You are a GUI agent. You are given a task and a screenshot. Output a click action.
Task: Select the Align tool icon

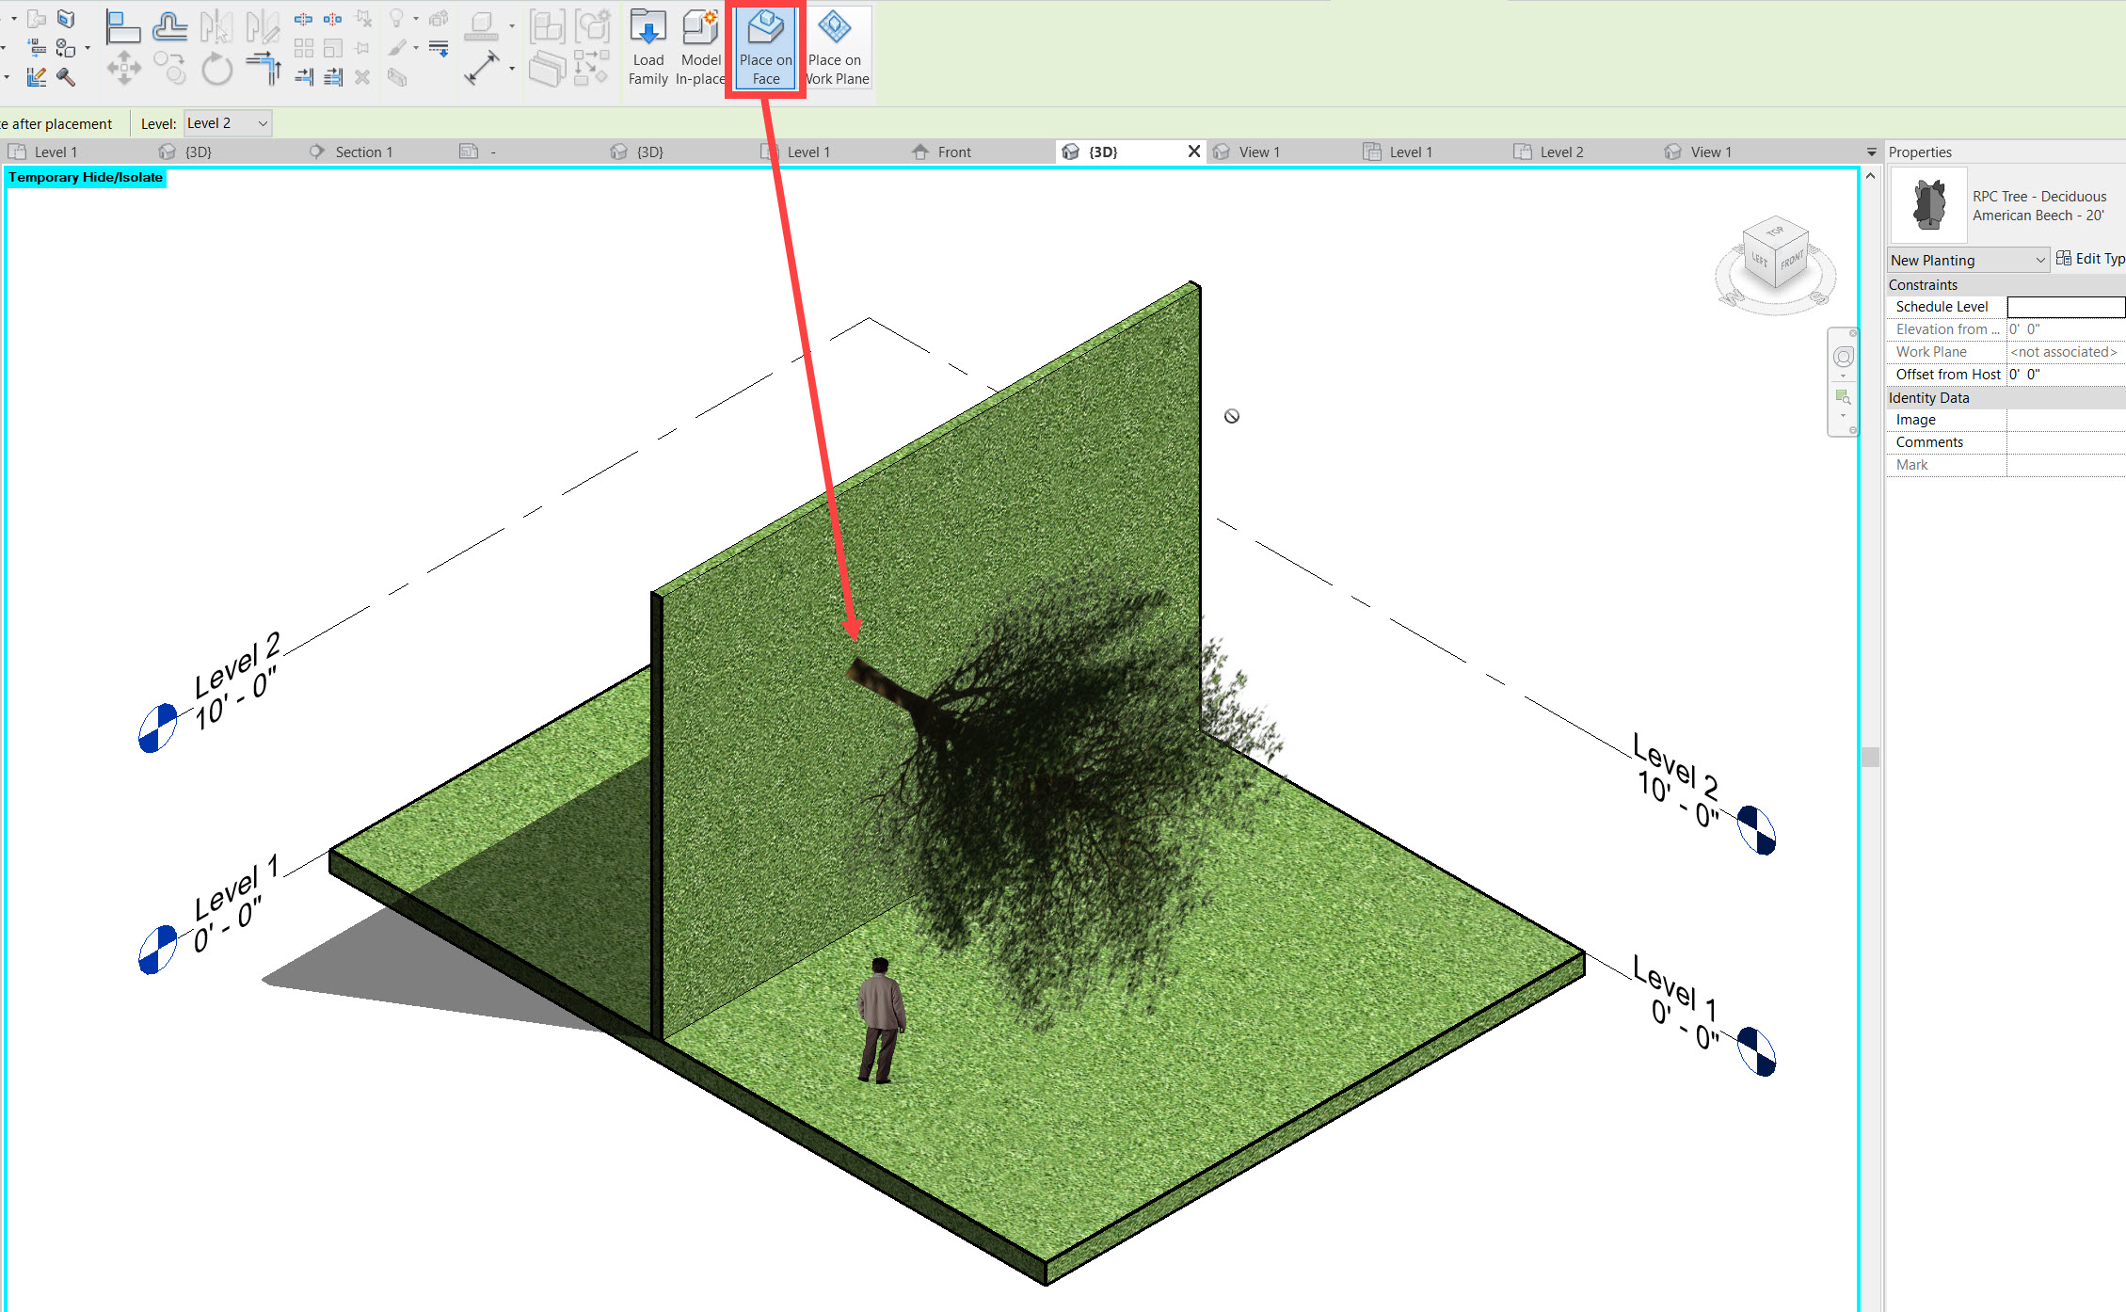122,26
